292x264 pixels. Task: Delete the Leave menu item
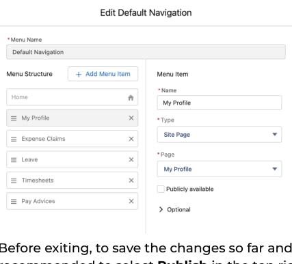tap(131, 159)
